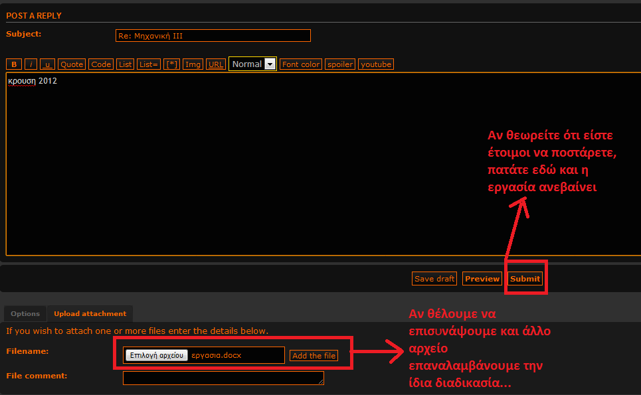The width and height of the screenshot is (641, 395).
Task: Apply underline formatting with u button
Action: (48, 64)
